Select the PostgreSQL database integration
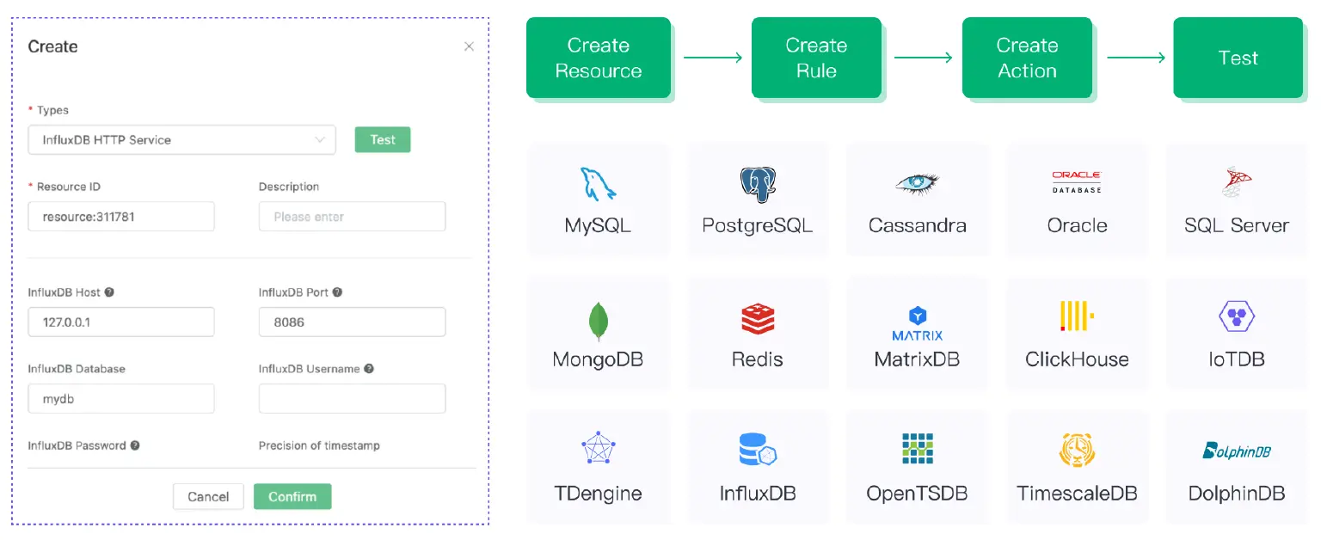 (758, 199)
